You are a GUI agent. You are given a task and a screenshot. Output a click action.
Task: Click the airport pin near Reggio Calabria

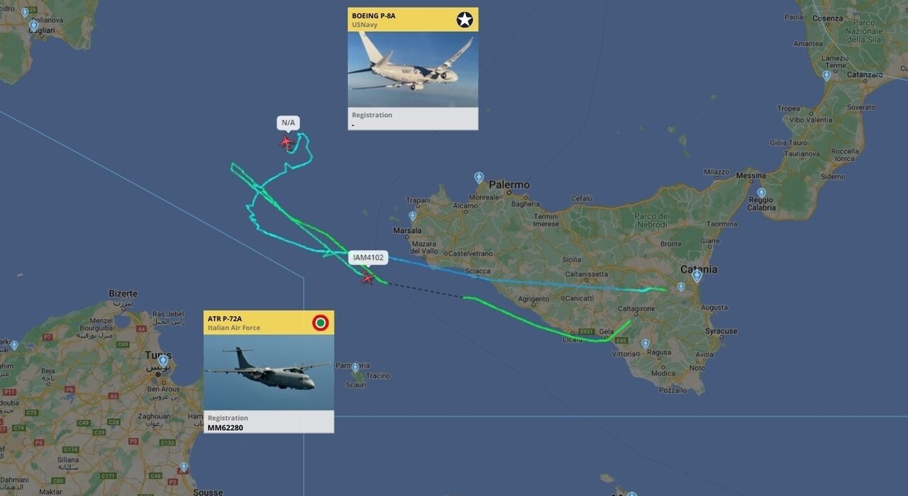761,192
